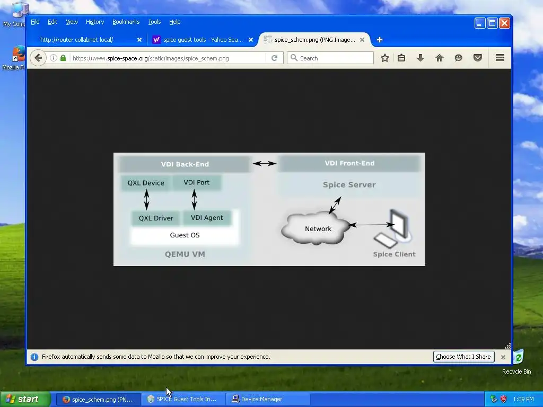This screenshot has height=407, width=543.
Task: Minimize the Firefox window
Action: 479,23
